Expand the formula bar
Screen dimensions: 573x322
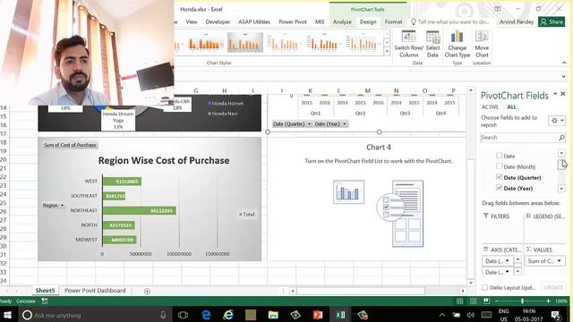click(563, 76)
